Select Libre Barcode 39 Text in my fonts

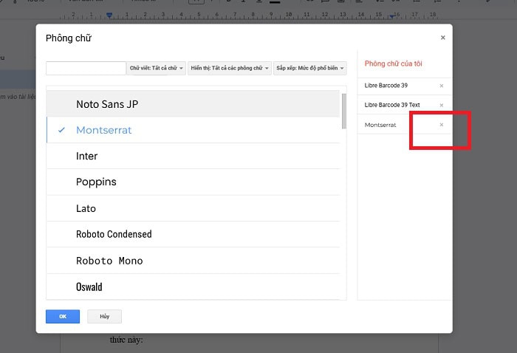[x=392, y=106]
